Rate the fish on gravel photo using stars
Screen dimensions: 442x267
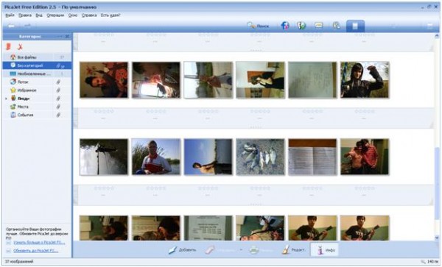tap(260, 188)
